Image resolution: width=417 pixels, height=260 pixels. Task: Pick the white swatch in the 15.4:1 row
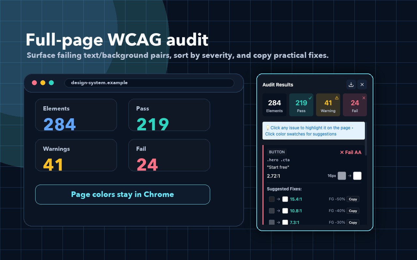pyautogui.click(x=285, y=199)
